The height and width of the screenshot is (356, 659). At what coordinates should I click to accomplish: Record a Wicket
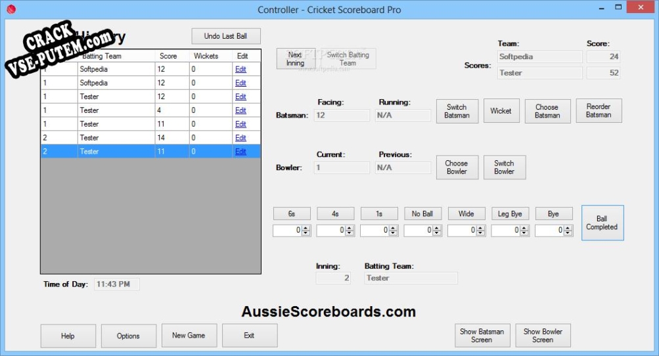point(501,111)
